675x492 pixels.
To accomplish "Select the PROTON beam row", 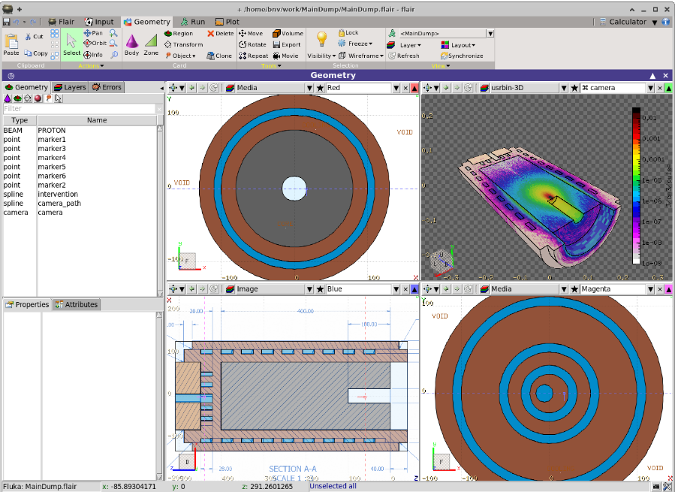I will click(x=80, y=131).
